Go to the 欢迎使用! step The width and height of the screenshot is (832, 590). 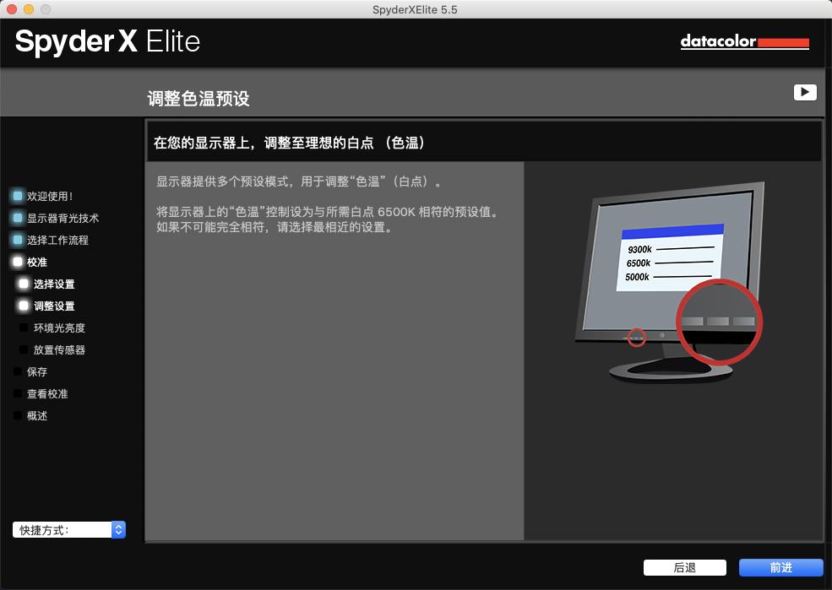(x=50, y=196)
